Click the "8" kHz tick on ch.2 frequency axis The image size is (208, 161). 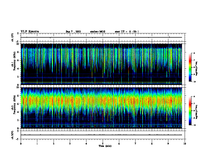click(18, 95)
